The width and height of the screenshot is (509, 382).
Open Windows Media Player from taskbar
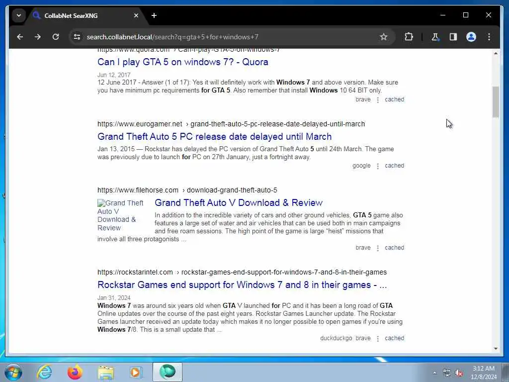point(136,372)
